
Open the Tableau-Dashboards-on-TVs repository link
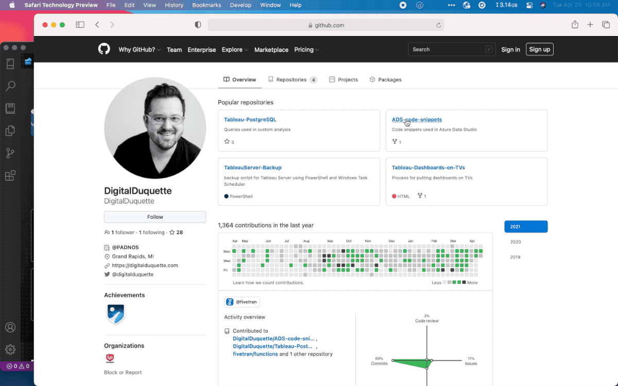[428, 168]
